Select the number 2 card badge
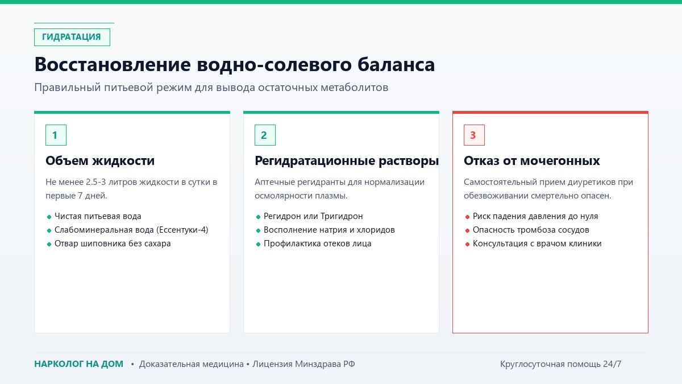 pos(265,135)
